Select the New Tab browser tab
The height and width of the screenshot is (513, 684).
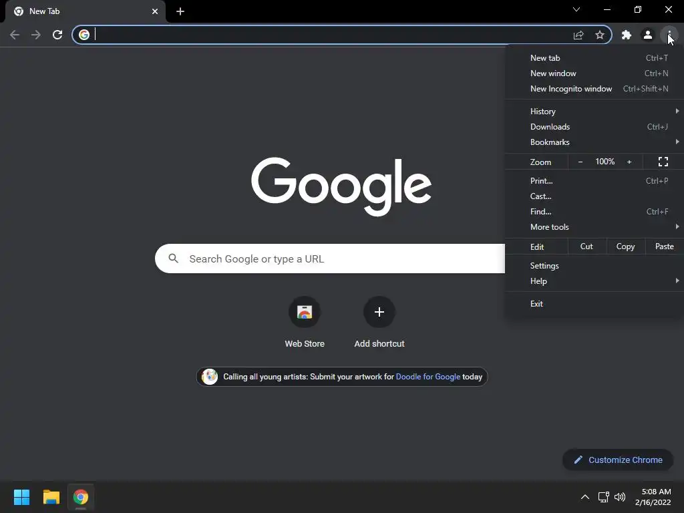[x=85, y=11]
